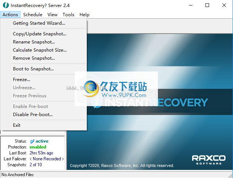Click the active status checkmark icon
Image resolution: width=233 pixels, height=178 pixels.
[32, 141]
